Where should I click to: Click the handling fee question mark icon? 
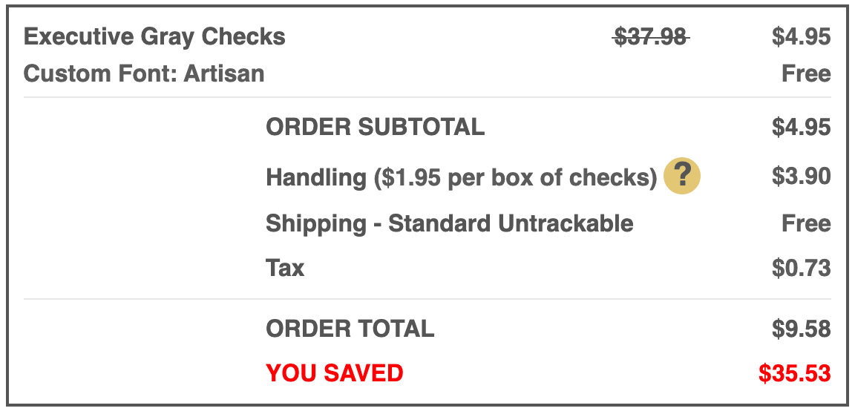point(681,176)
